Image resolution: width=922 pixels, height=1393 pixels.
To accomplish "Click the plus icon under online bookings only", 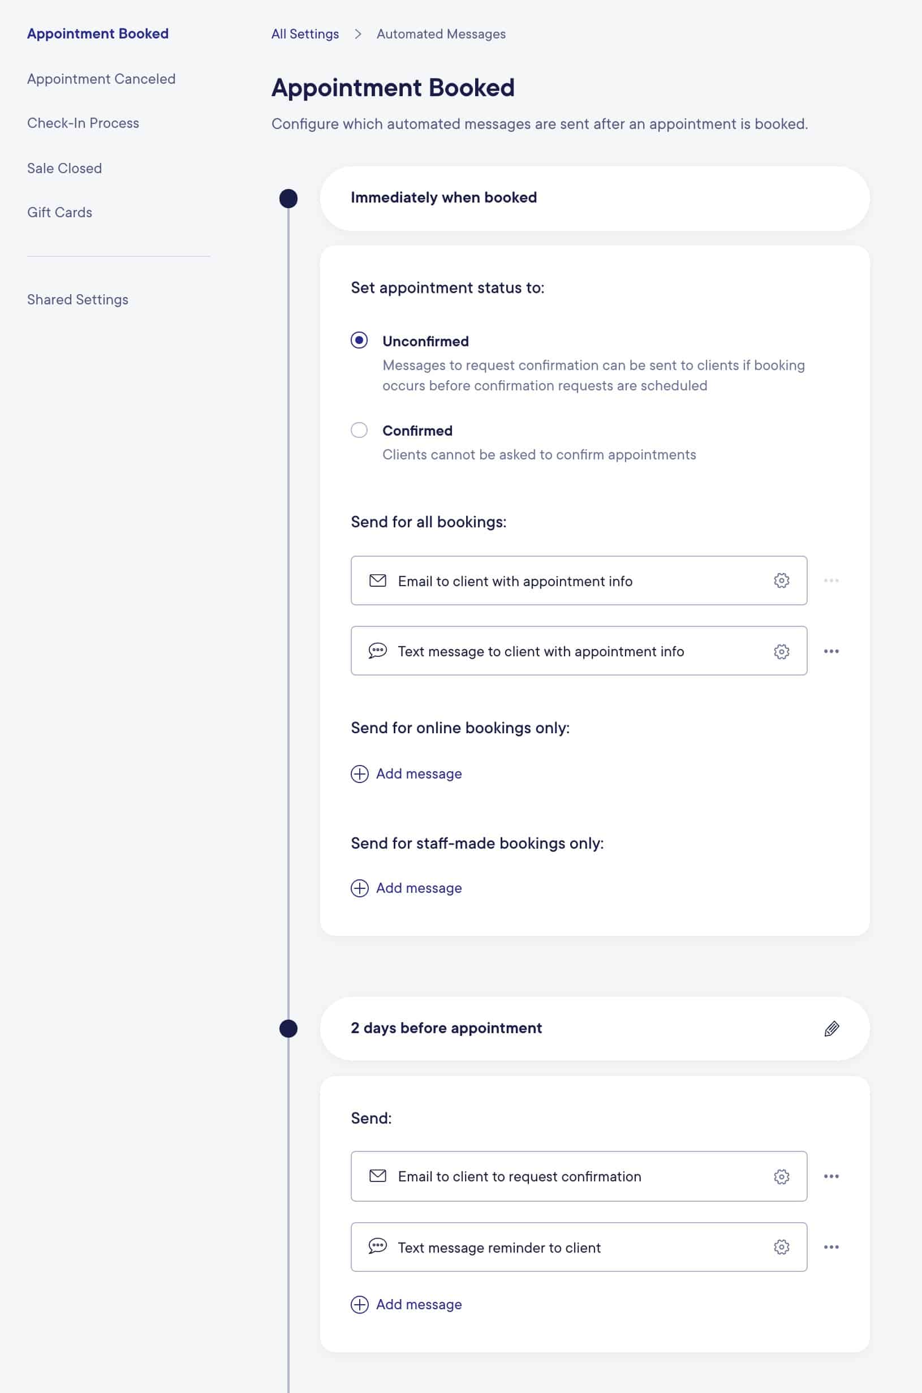I will [x=359, y=774].
